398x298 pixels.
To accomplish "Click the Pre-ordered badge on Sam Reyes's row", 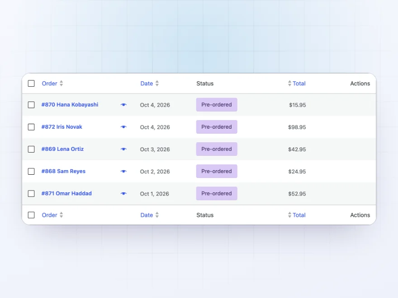I will (x=217, y=171).
